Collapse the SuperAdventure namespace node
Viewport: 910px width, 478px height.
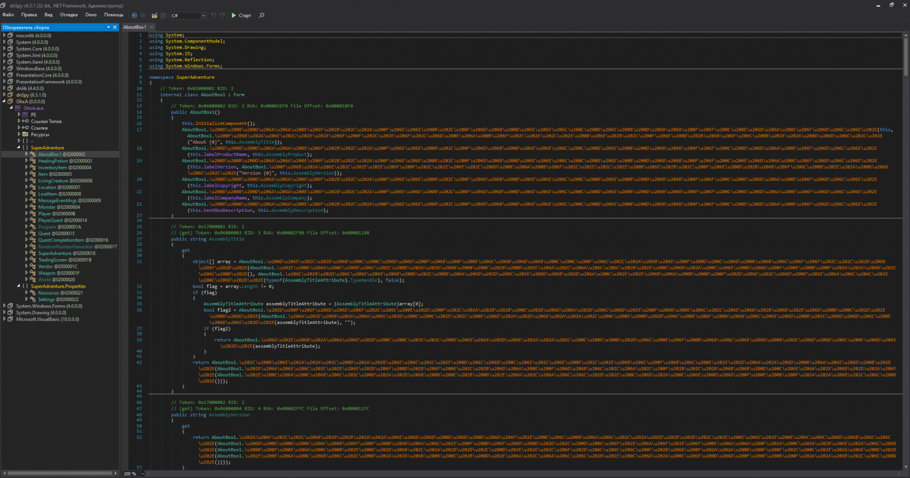point(19,148)
